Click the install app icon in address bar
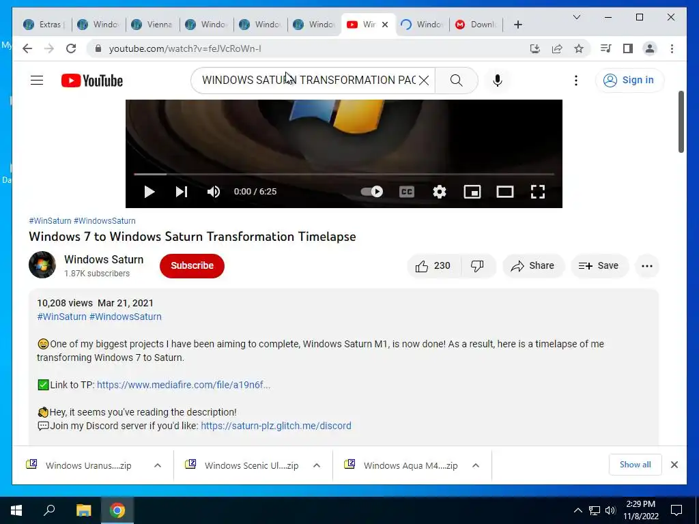 [535, 48]
